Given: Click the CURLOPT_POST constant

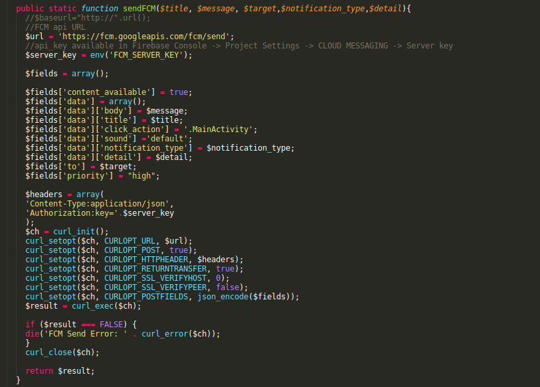Looking at the screenshot, I should click(132, 250).
